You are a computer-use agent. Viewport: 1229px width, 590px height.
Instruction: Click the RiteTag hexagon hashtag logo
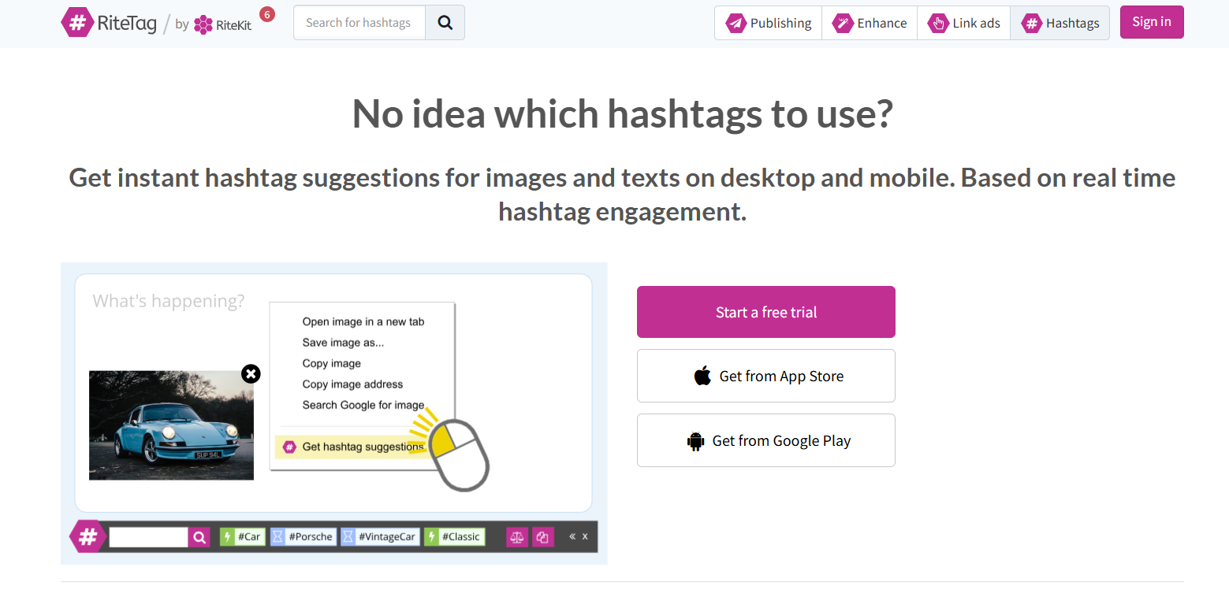pos(76,23)
